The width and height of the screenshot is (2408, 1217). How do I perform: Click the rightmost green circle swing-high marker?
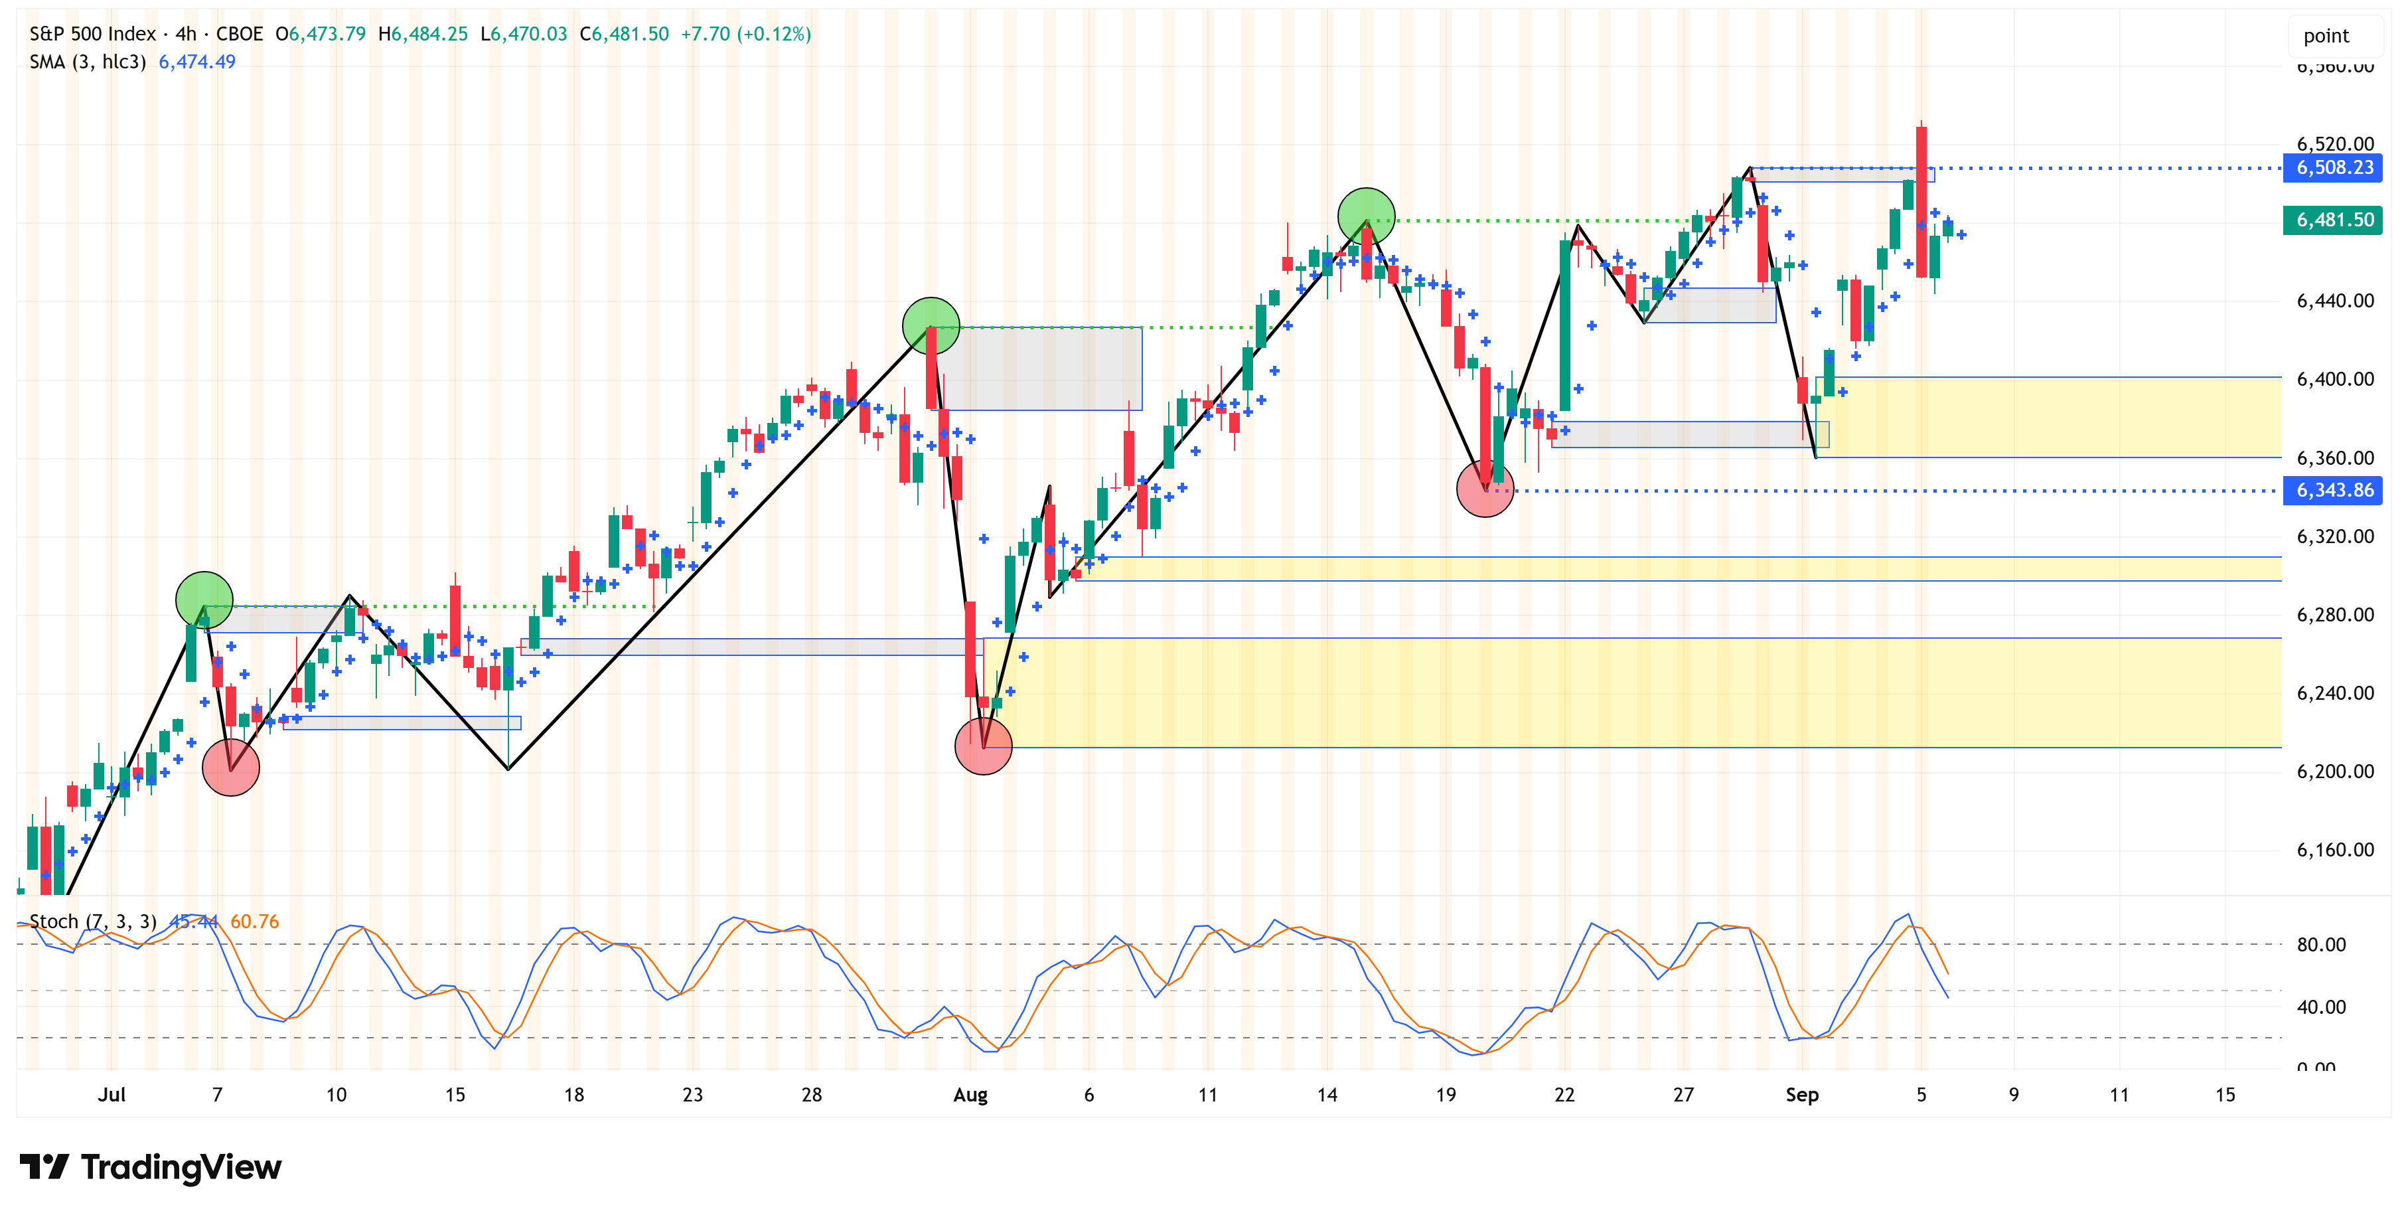(1366, 216)
